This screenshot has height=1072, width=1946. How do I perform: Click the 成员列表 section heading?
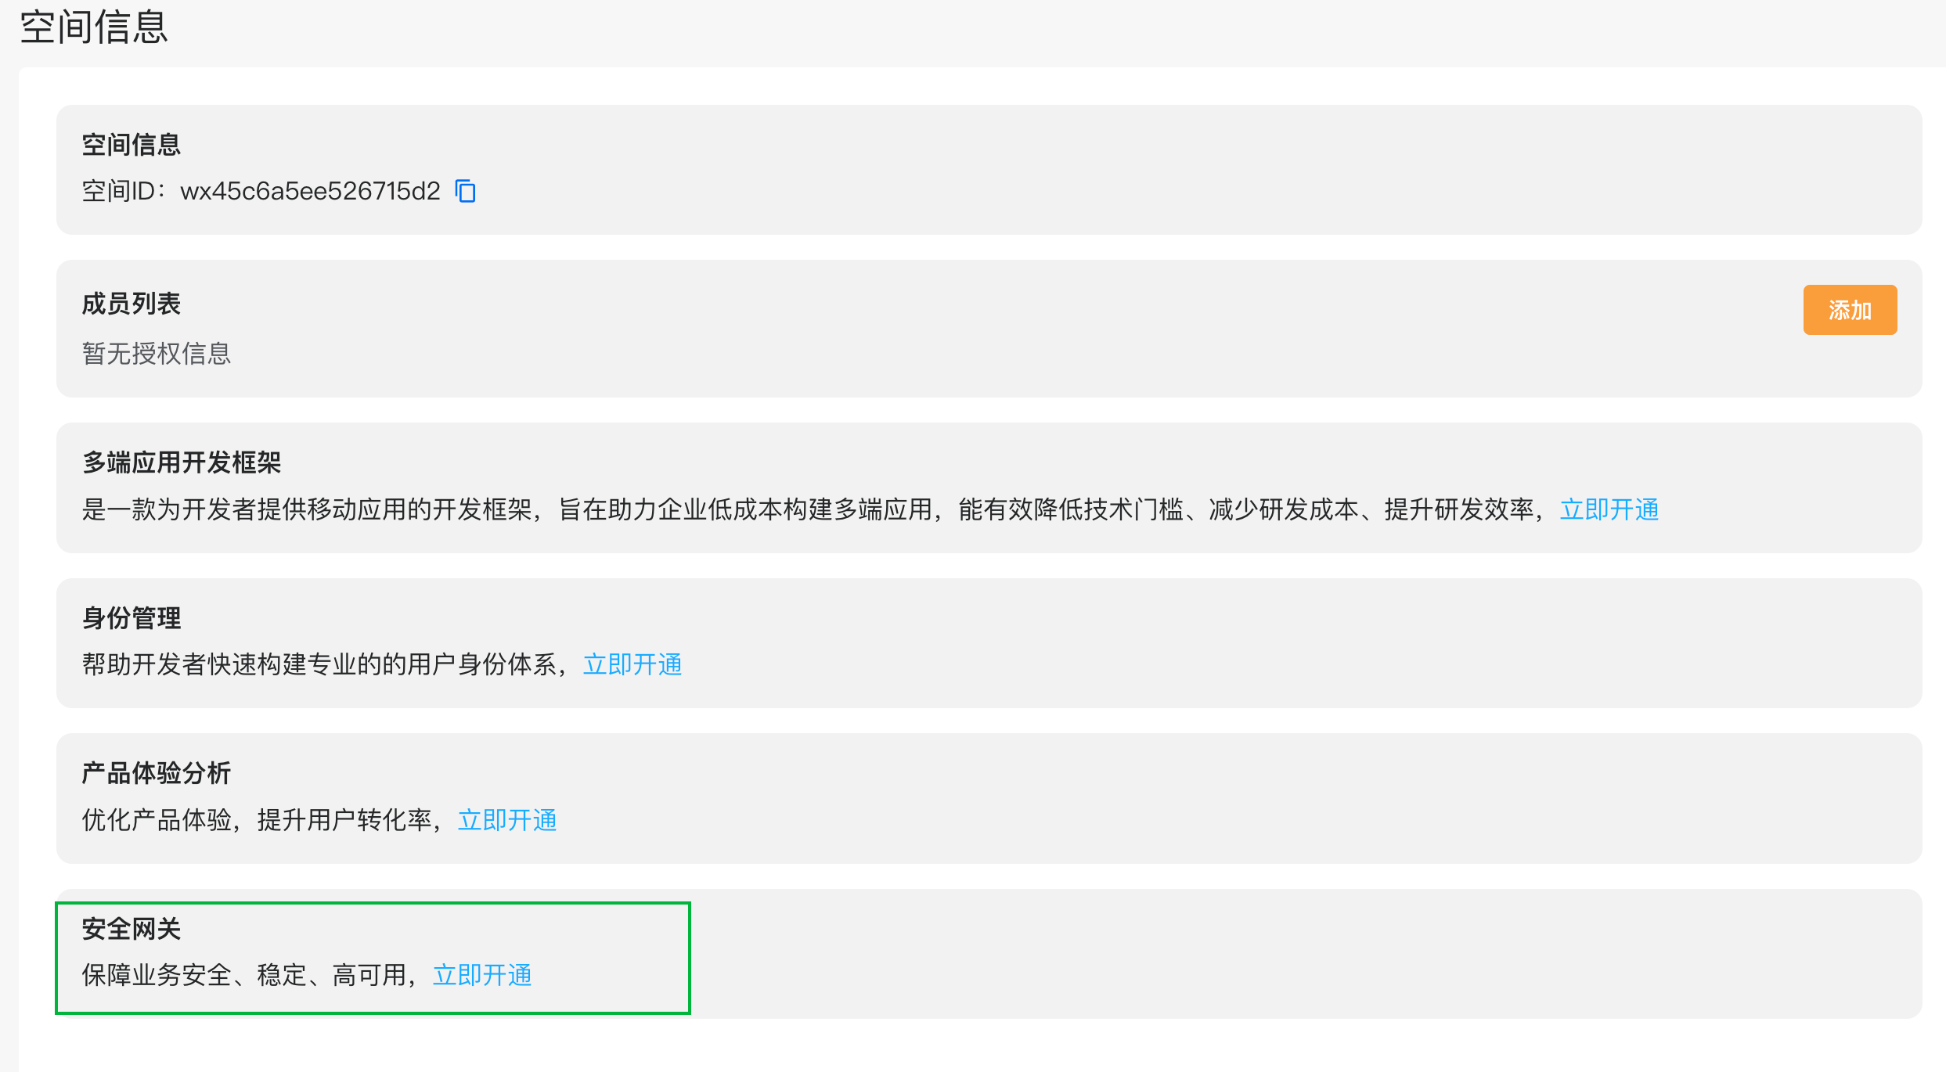132,304
